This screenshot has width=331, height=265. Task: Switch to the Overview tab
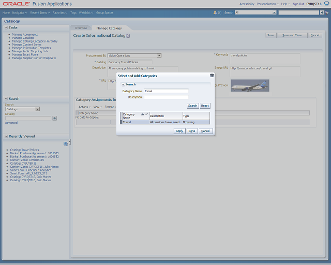point(81,28)
